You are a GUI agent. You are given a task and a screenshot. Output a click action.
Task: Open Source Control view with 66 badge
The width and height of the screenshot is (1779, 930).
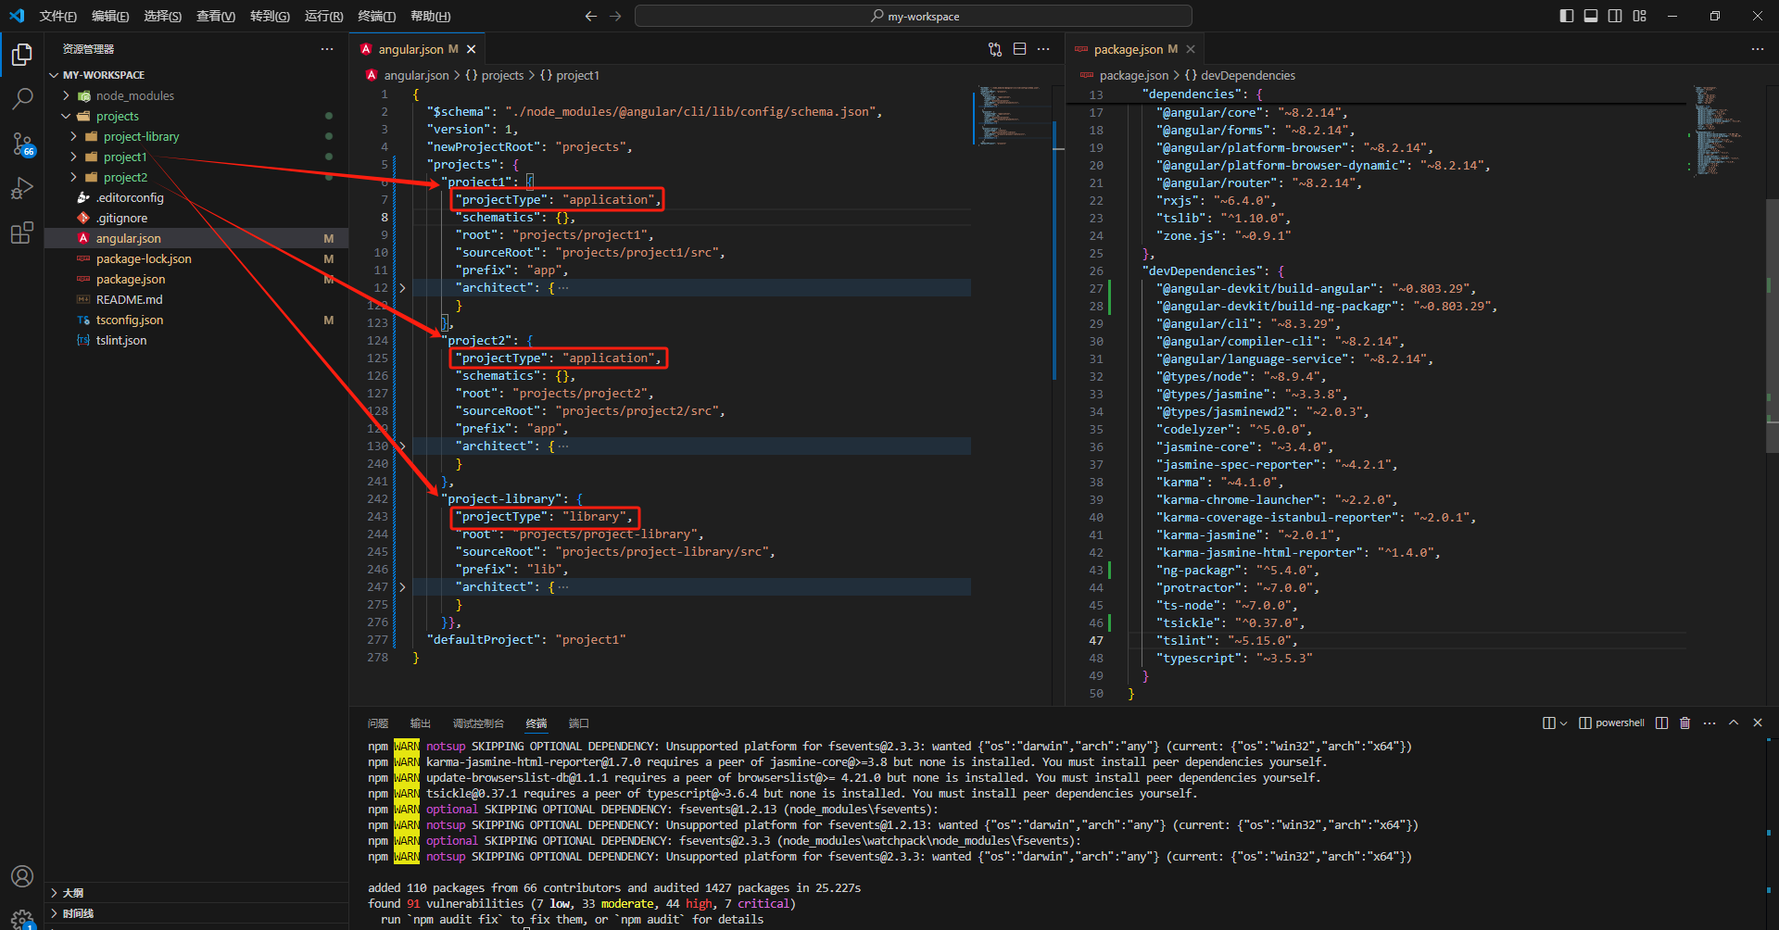pyautogui.click(x=22, y=144)
